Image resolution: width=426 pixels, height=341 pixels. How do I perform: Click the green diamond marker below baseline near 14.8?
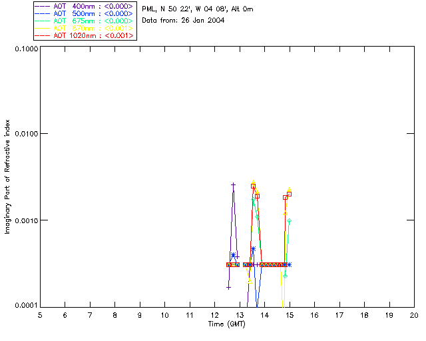click(x=286, y=276)
